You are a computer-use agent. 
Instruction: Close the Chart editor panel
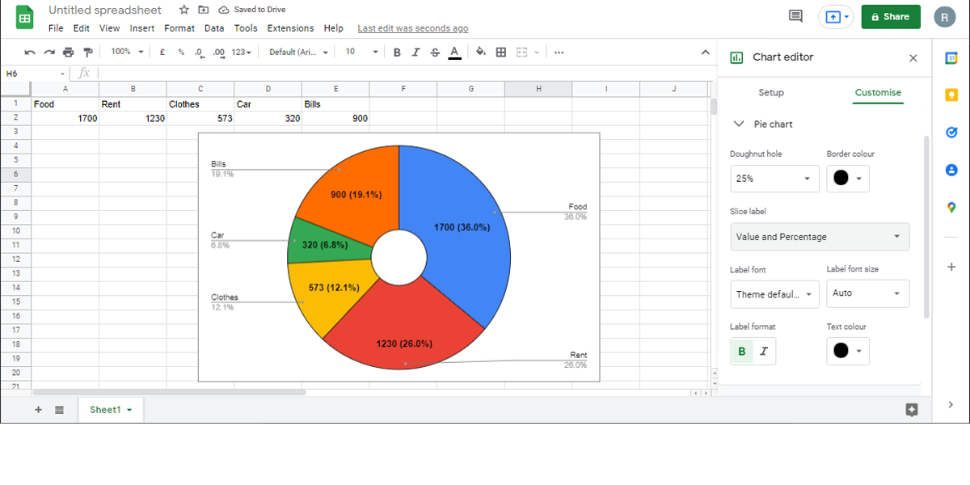[x=913, y=58]
